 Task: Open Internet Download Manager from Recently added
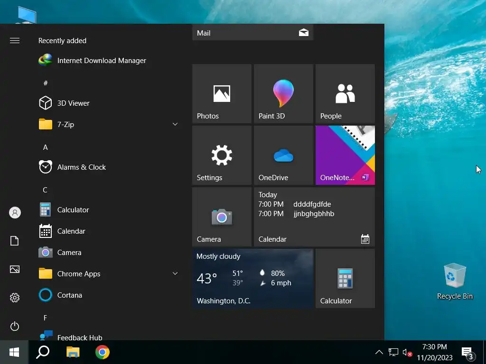109,60
